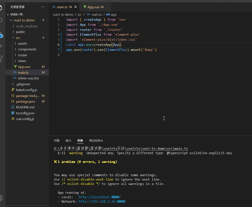
Task: Click the Babel icon beside babel.config.js
Action: [13, 90]
